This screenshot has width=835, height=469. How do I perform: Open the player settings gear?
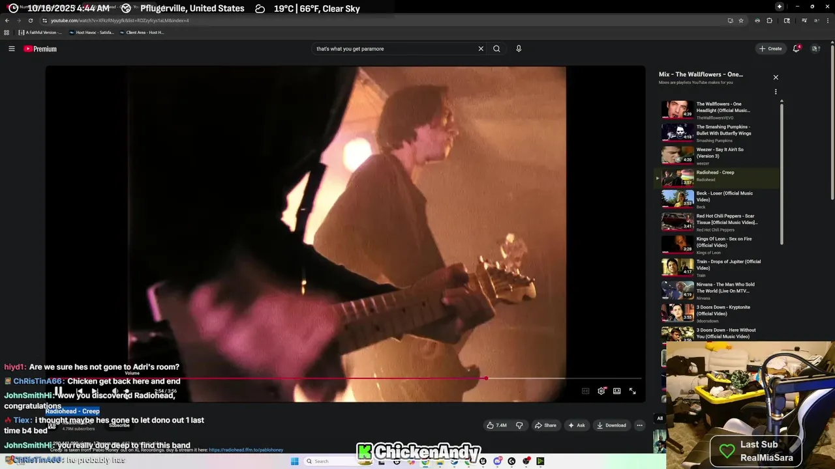click(601, 391)
